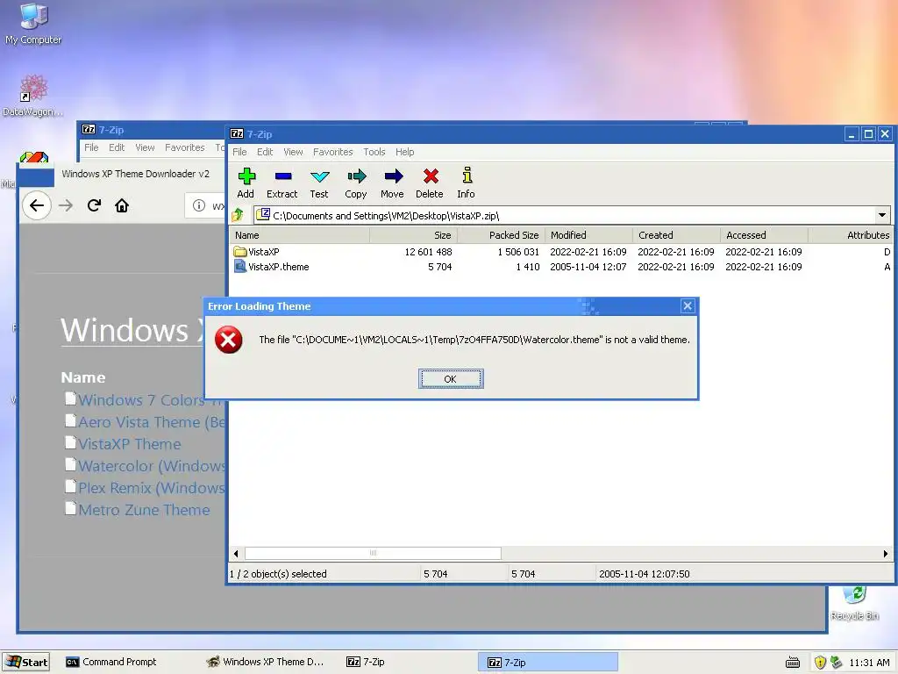Viewport: 898px width, 674px height.
Task: Switch to the inactive 7-Zip taskbar button
Action: pyautogui.click(x=367, y=662)
